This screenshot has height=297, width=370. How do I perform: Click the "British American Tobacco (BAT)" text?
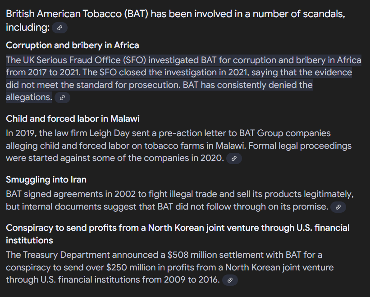77,14
